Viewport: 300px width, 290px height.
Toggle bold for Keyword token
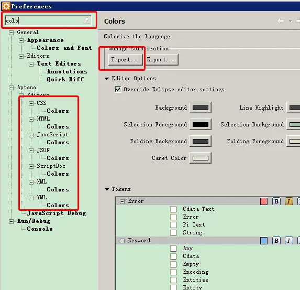(276, 241)
